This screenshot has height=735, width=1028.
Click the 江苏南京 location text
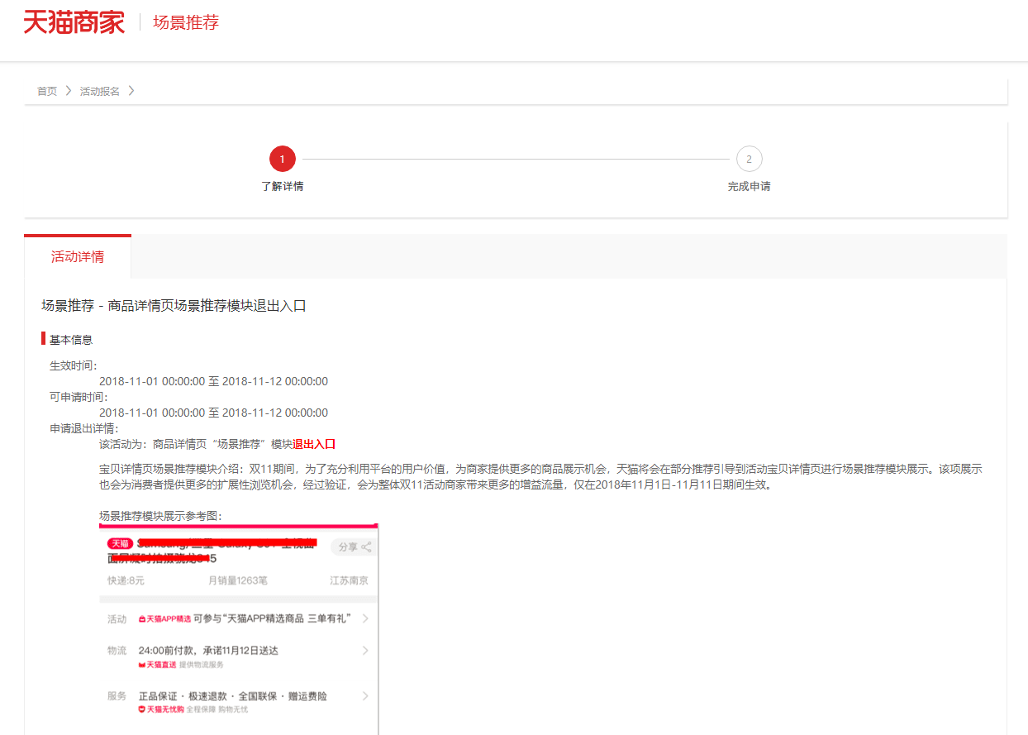(350, 581)
